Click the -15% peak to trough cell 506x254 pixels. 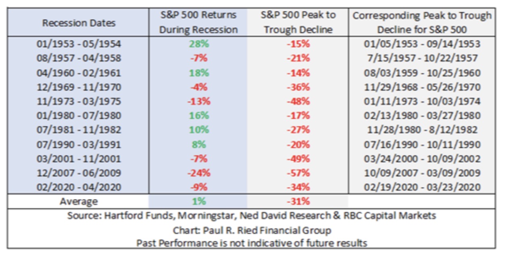pyautogui.click(x=298, y=44)
